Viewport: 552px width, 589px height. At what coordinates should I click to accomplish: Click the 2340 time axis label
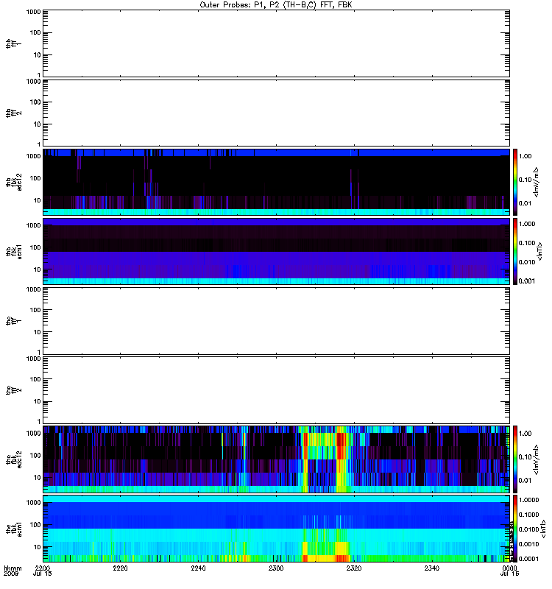tap(431, 568)
